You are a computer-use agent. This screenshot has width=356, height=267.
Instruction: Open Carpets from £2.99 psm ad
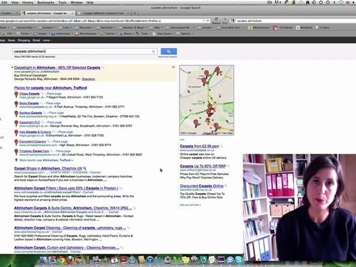[x=200, y=146]
